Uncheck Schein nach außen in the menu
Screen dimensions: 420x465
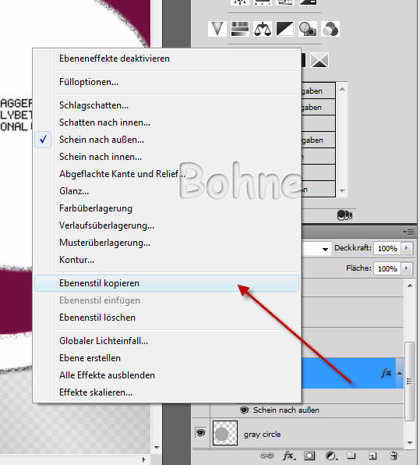tap(101, 140)
